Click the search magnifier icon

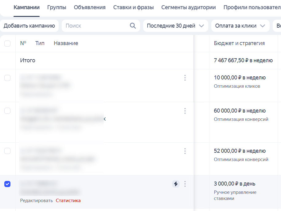[133, 26]
